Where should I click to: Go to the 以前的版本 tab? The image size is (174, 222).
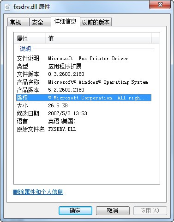pyautogui.click(x=96, y=22)
